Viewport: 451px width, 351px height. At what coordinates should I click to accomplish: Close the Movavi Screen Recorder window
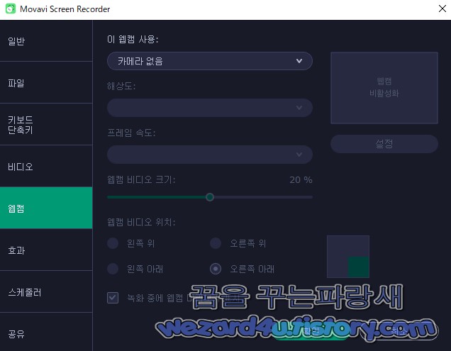pyautogui.click(x=442, y=9)
